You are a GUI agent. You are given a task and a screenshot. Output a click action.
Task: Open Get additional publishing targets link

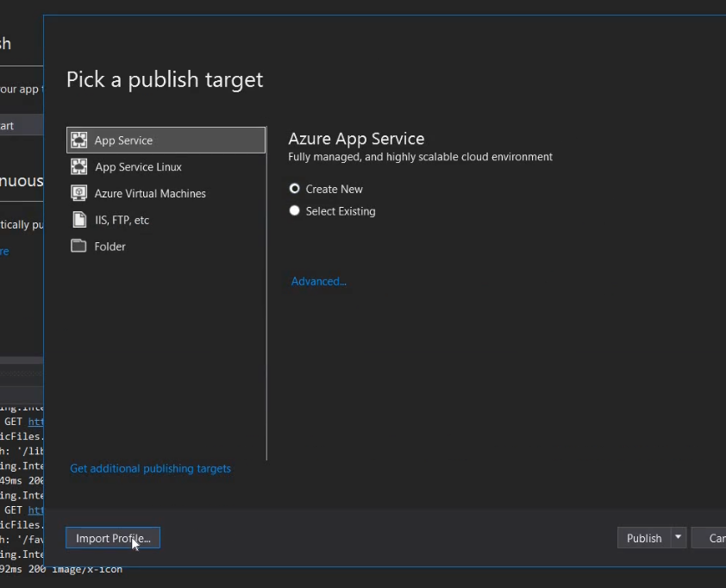[150, 469]
